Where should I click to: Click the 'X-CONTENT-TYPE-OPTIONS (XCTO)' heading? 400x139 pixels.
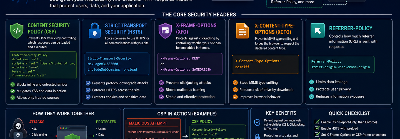[x=275, y=29]
